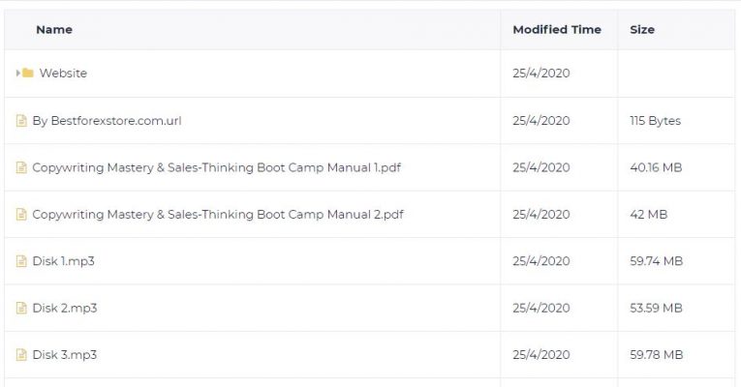Image resolution: width=741 pixels, height=387 pixels.
Task: Click the 40.16 MB size cell
Action: [x=656, y=167]
